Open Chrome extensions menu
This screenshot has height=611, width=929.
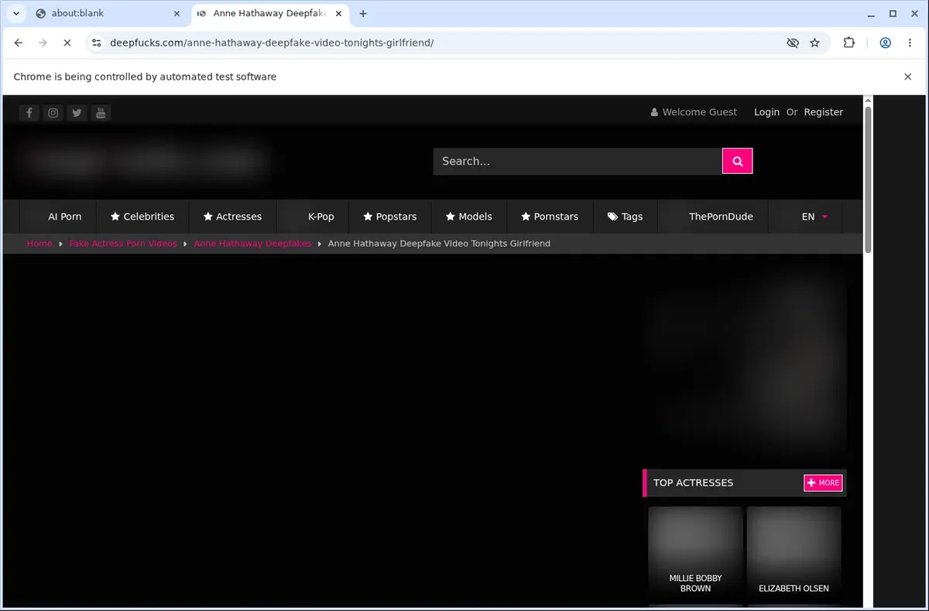[849, 43]
